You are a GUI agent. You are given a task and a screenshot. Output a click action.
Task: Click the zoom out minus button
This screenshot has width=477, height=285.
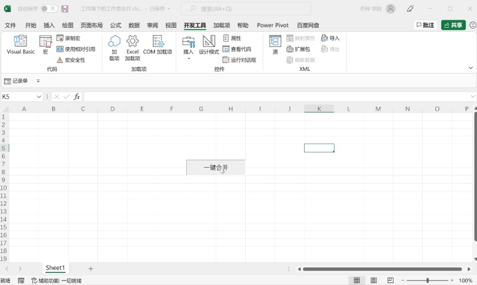pyautogui.click(x=403, y=280)
